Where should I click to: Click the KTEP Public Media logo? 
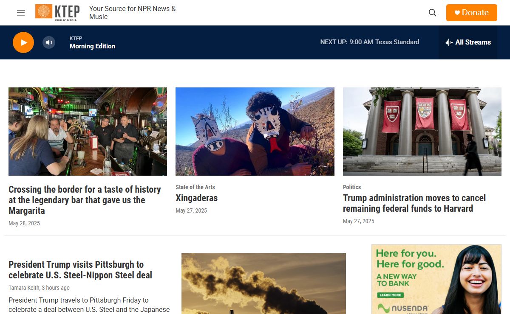[57, 12]
